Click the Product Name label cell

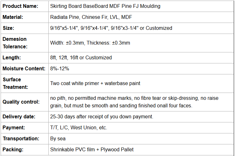coord(24,6)
